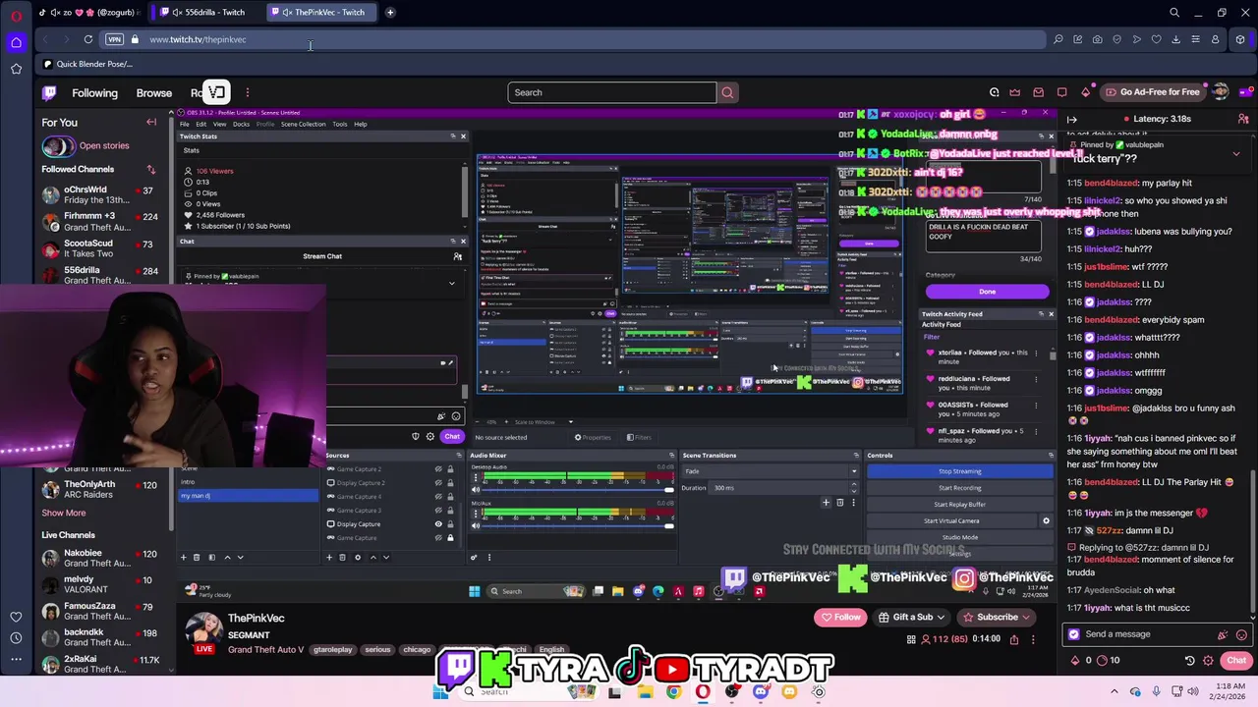Reload the page
Viewport: 1258px width, 707px height.
click(x=87, y=39)
